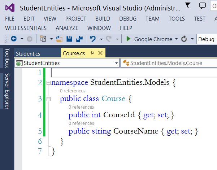The image size is (217, 170).
Task: Click the Refresh browser icon
Action: click(184, 39)
